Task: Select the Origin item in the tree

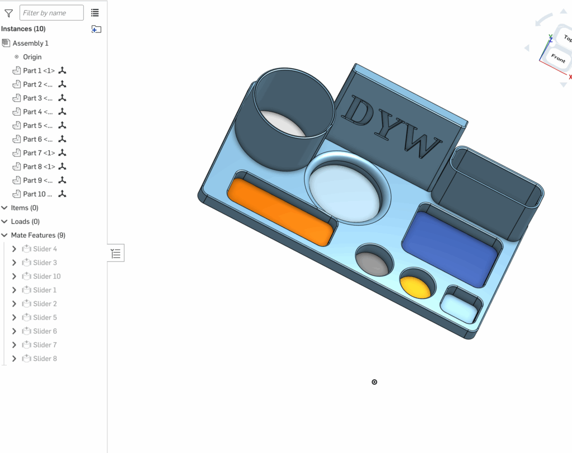Action: [x=32, y=57]
